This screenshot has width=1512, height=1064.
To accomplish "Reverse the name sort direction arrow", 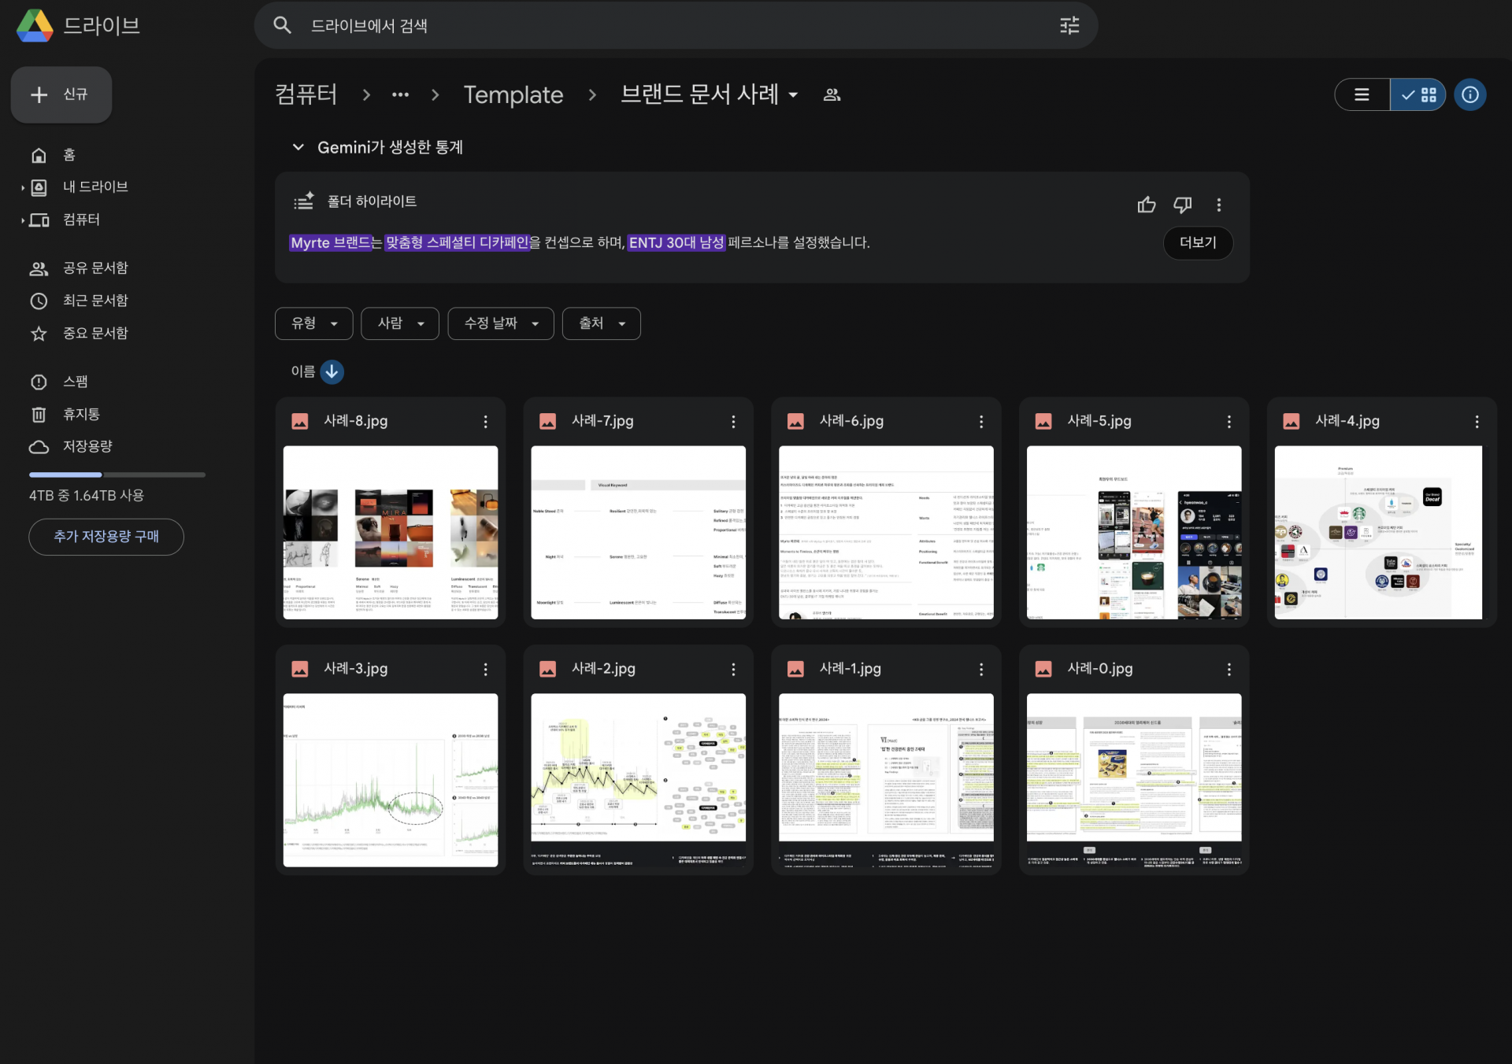I will point(332,371).
